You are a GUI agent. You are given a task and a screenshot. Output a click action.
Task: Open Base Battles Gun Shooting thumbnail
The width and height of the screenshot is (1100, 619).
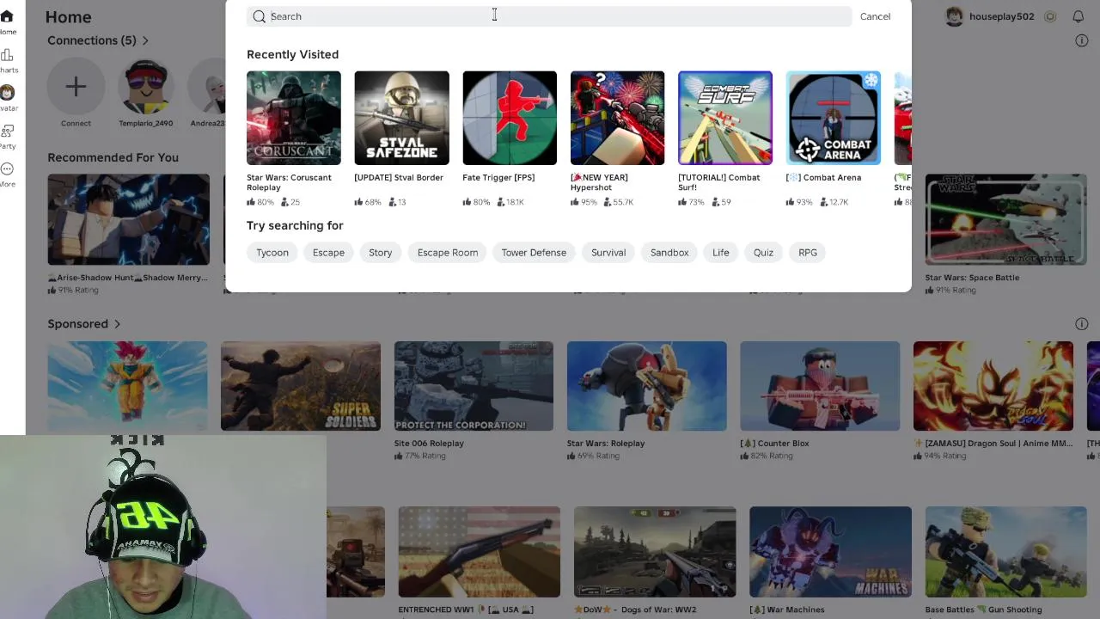[x=1005, y=552]
